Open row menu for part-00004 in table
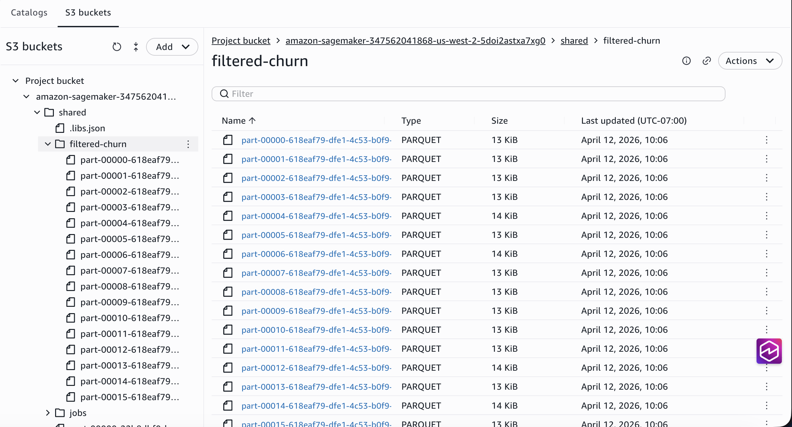This screenshot has height=427, width=792. coord(767,216)
